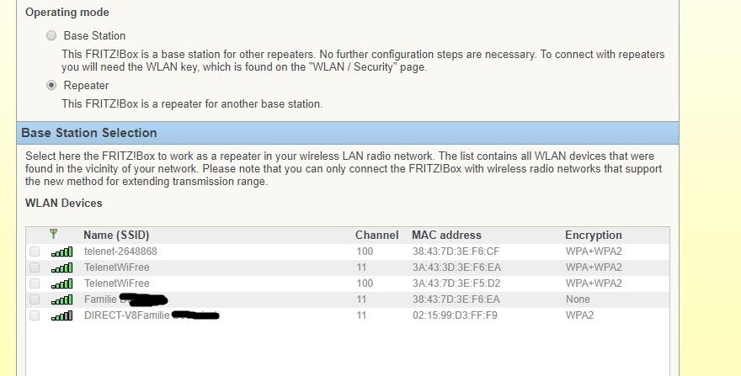Click signal bars icon for the Familie network
Viewport: 741px width, 376px height.
[61, 299]
